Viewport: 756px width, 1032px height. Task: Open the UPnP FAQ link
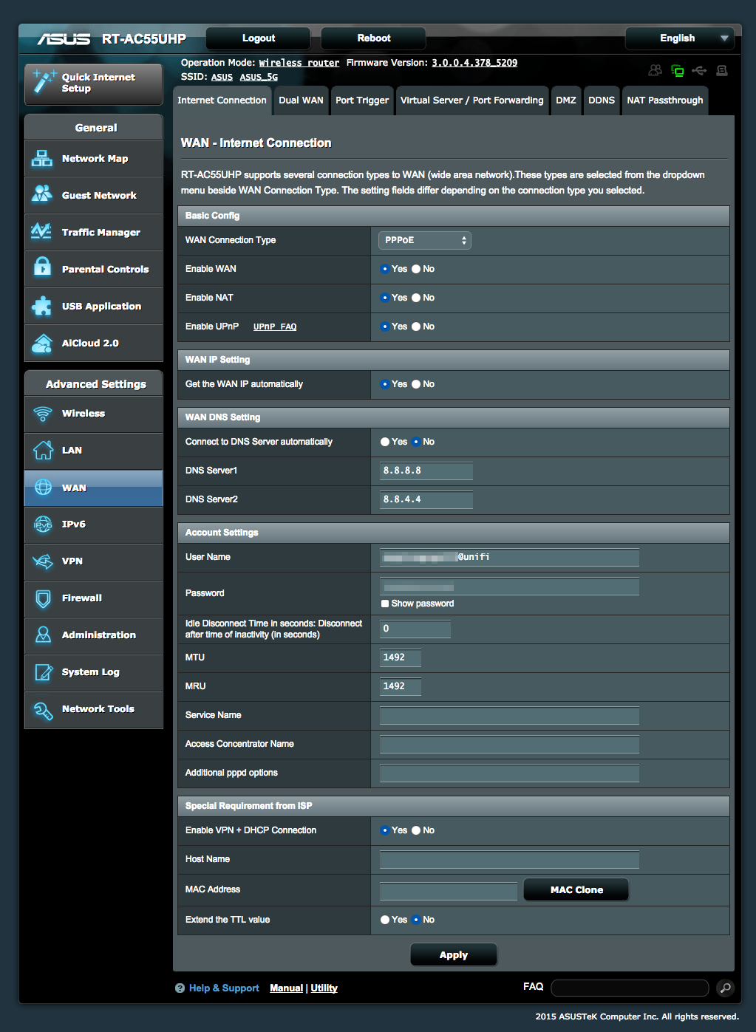click(275, 327)
